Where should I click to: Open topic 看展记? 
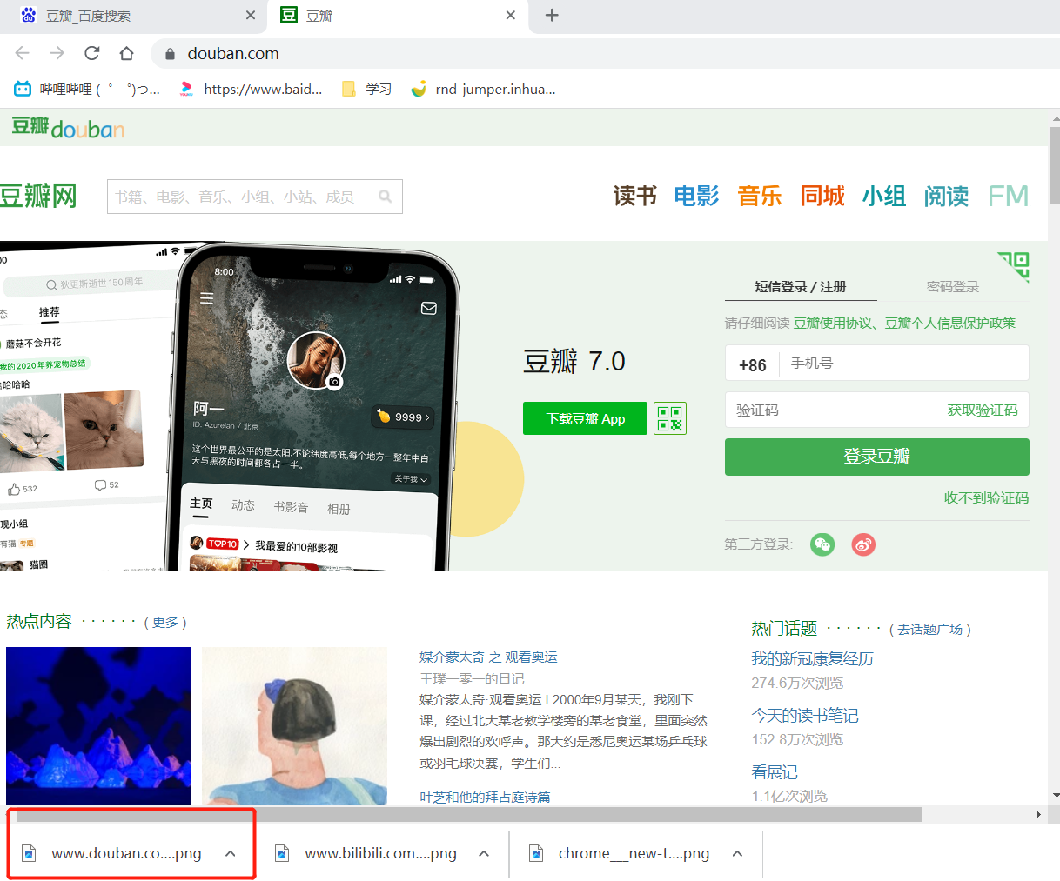pyautogui.click(x=775, y=771)
